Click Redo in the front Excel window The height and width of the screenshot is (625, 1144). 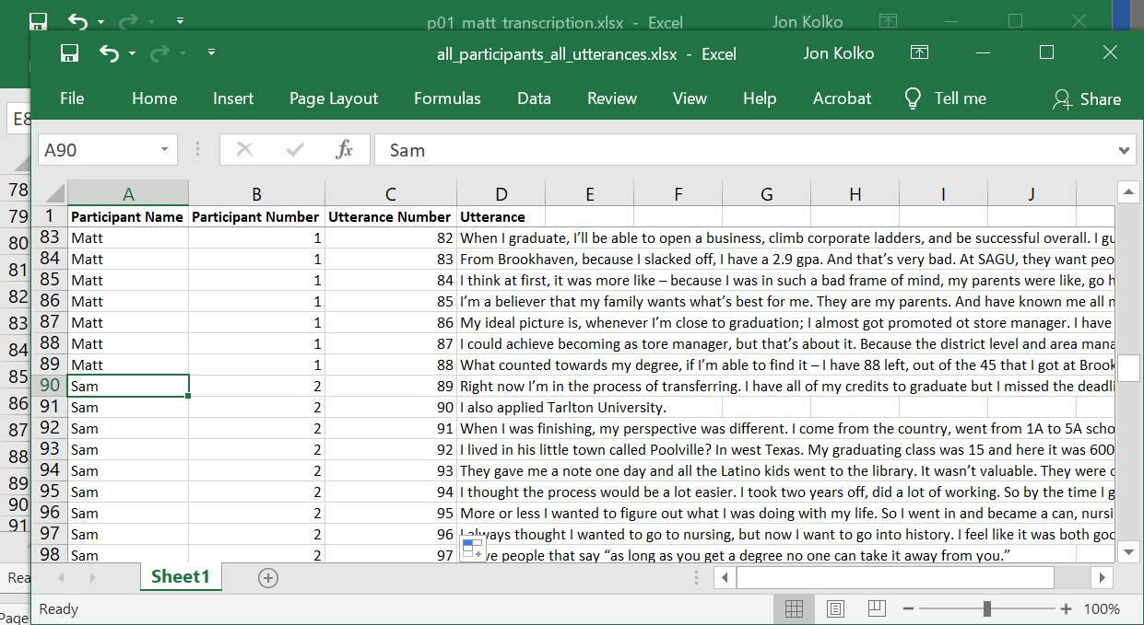coord(159,53)
